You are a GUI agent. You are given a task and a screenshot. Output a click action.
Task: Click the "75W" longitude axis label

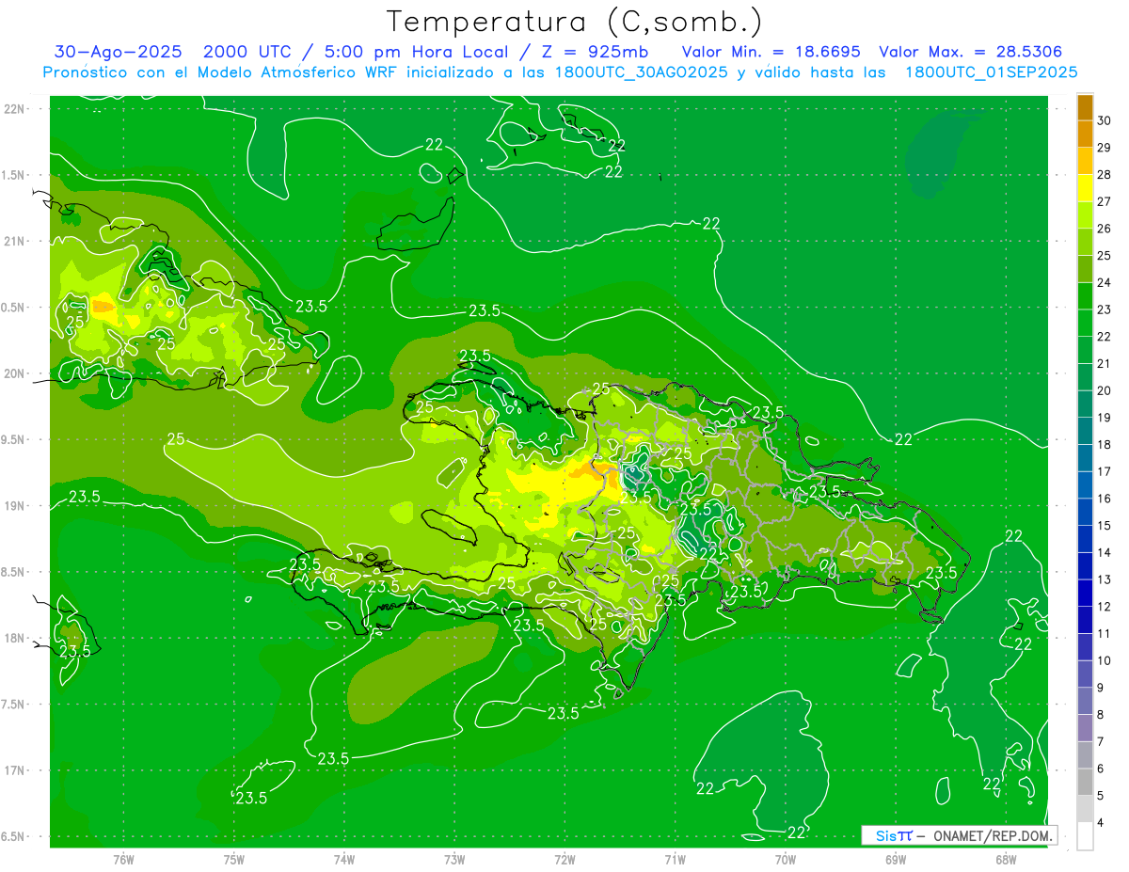pyautogui.click(x=234, y=860)
